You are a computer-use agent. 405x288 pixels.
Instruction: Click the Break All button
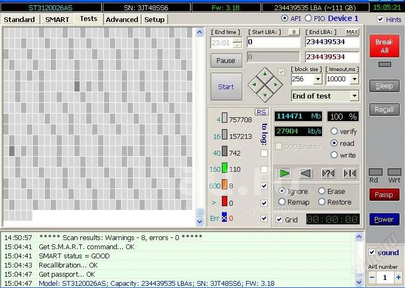pyautogui.click(x=385, y=46)
